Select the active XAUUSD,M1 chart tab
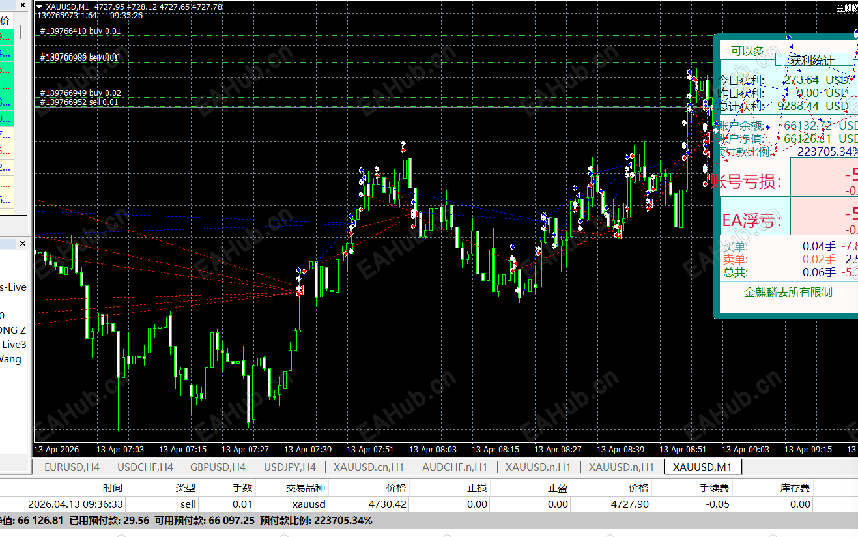This screenshot has width=858, height=537. pyautogui.click(x=702, y=467)
